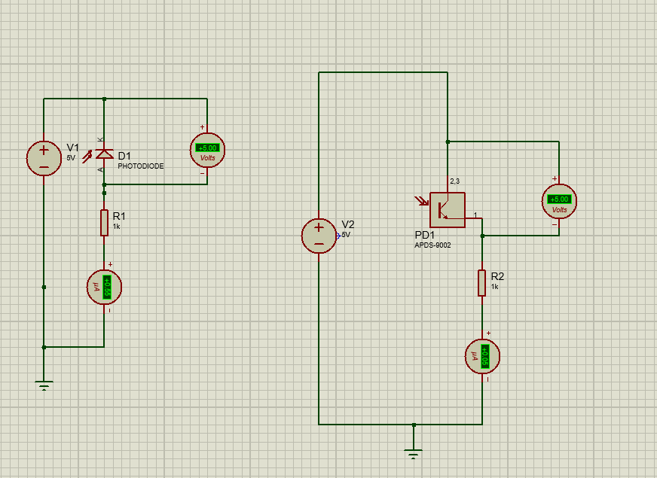
Task: Click the wire junction above PD1 collector
Action: tap(448, 142)
